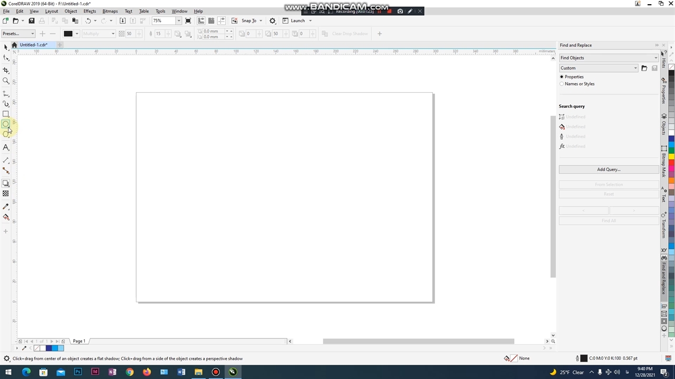Activate the Text tool

(6, 148)
